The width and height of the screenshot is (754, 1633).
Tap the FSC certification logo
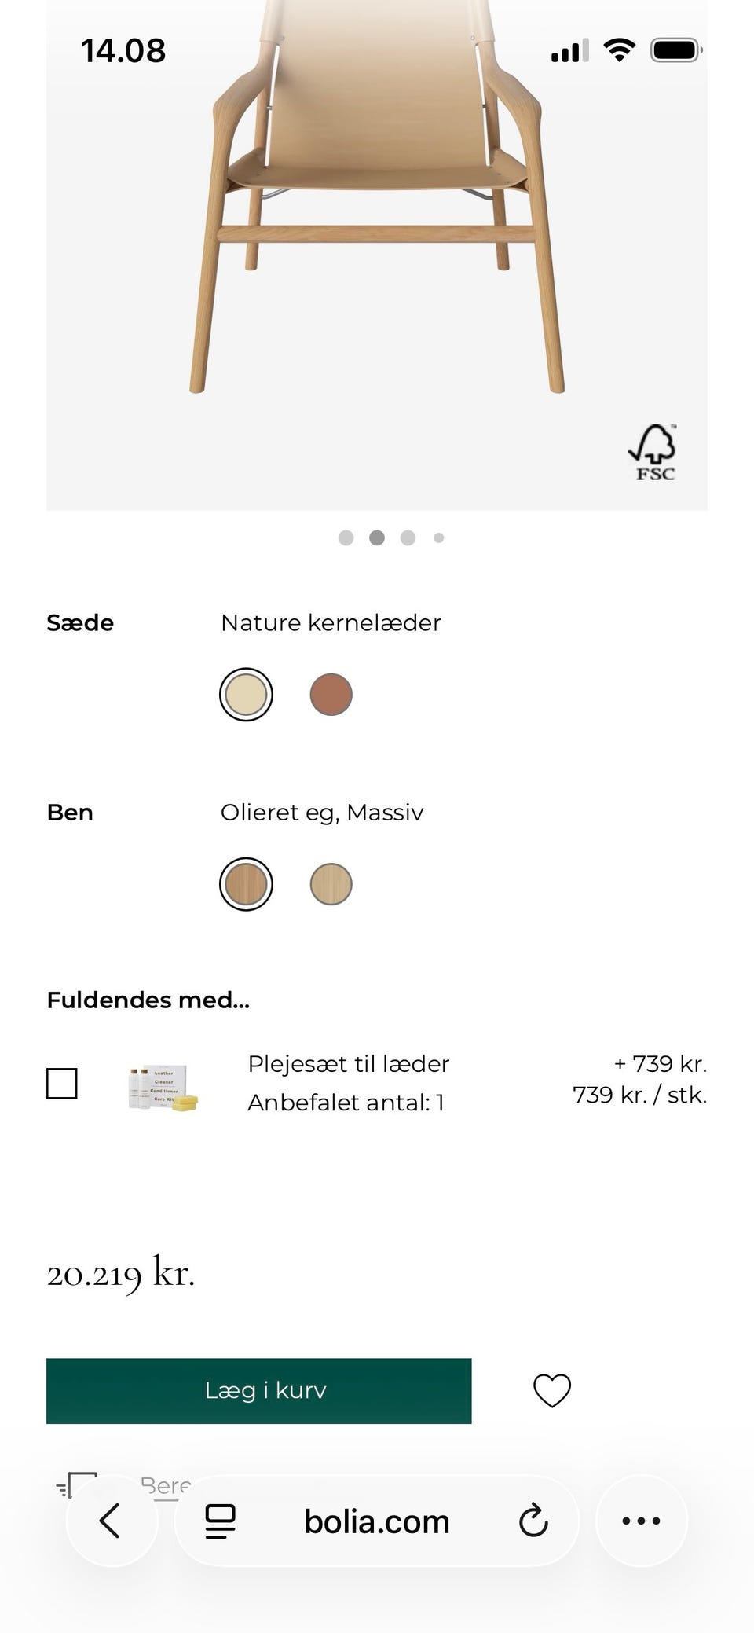pyautogui.click(x=654, y=453)
